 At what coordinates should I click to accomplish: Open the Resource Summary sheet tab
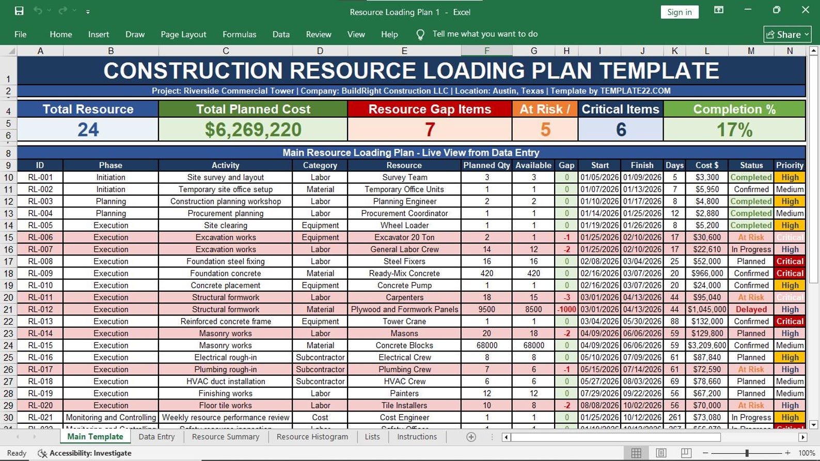click(x=226, y=437)
